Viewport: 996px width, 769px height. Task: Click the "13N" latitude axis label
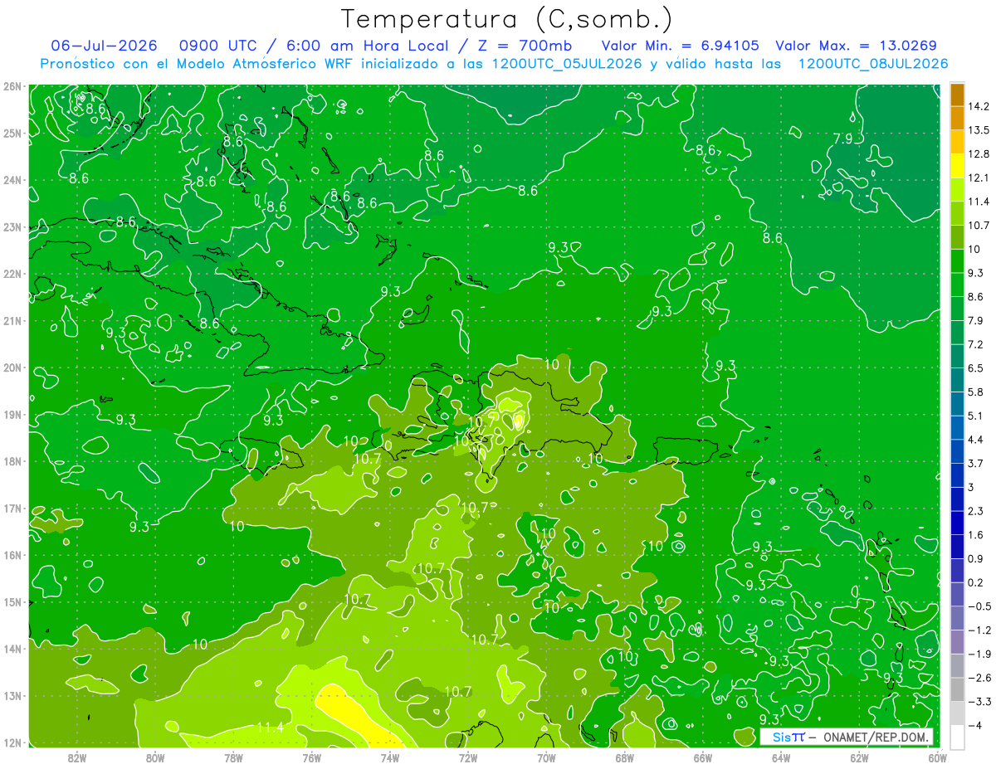(12, 696)
